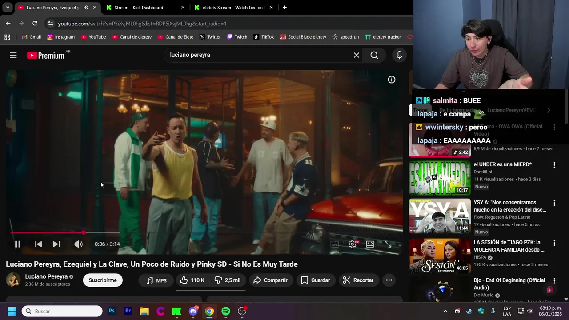Image resolution: width=569 pixels, height=320 pixels.
Task: Open the Luciano Pereyra channel name link
Action: tap(46, 276)
